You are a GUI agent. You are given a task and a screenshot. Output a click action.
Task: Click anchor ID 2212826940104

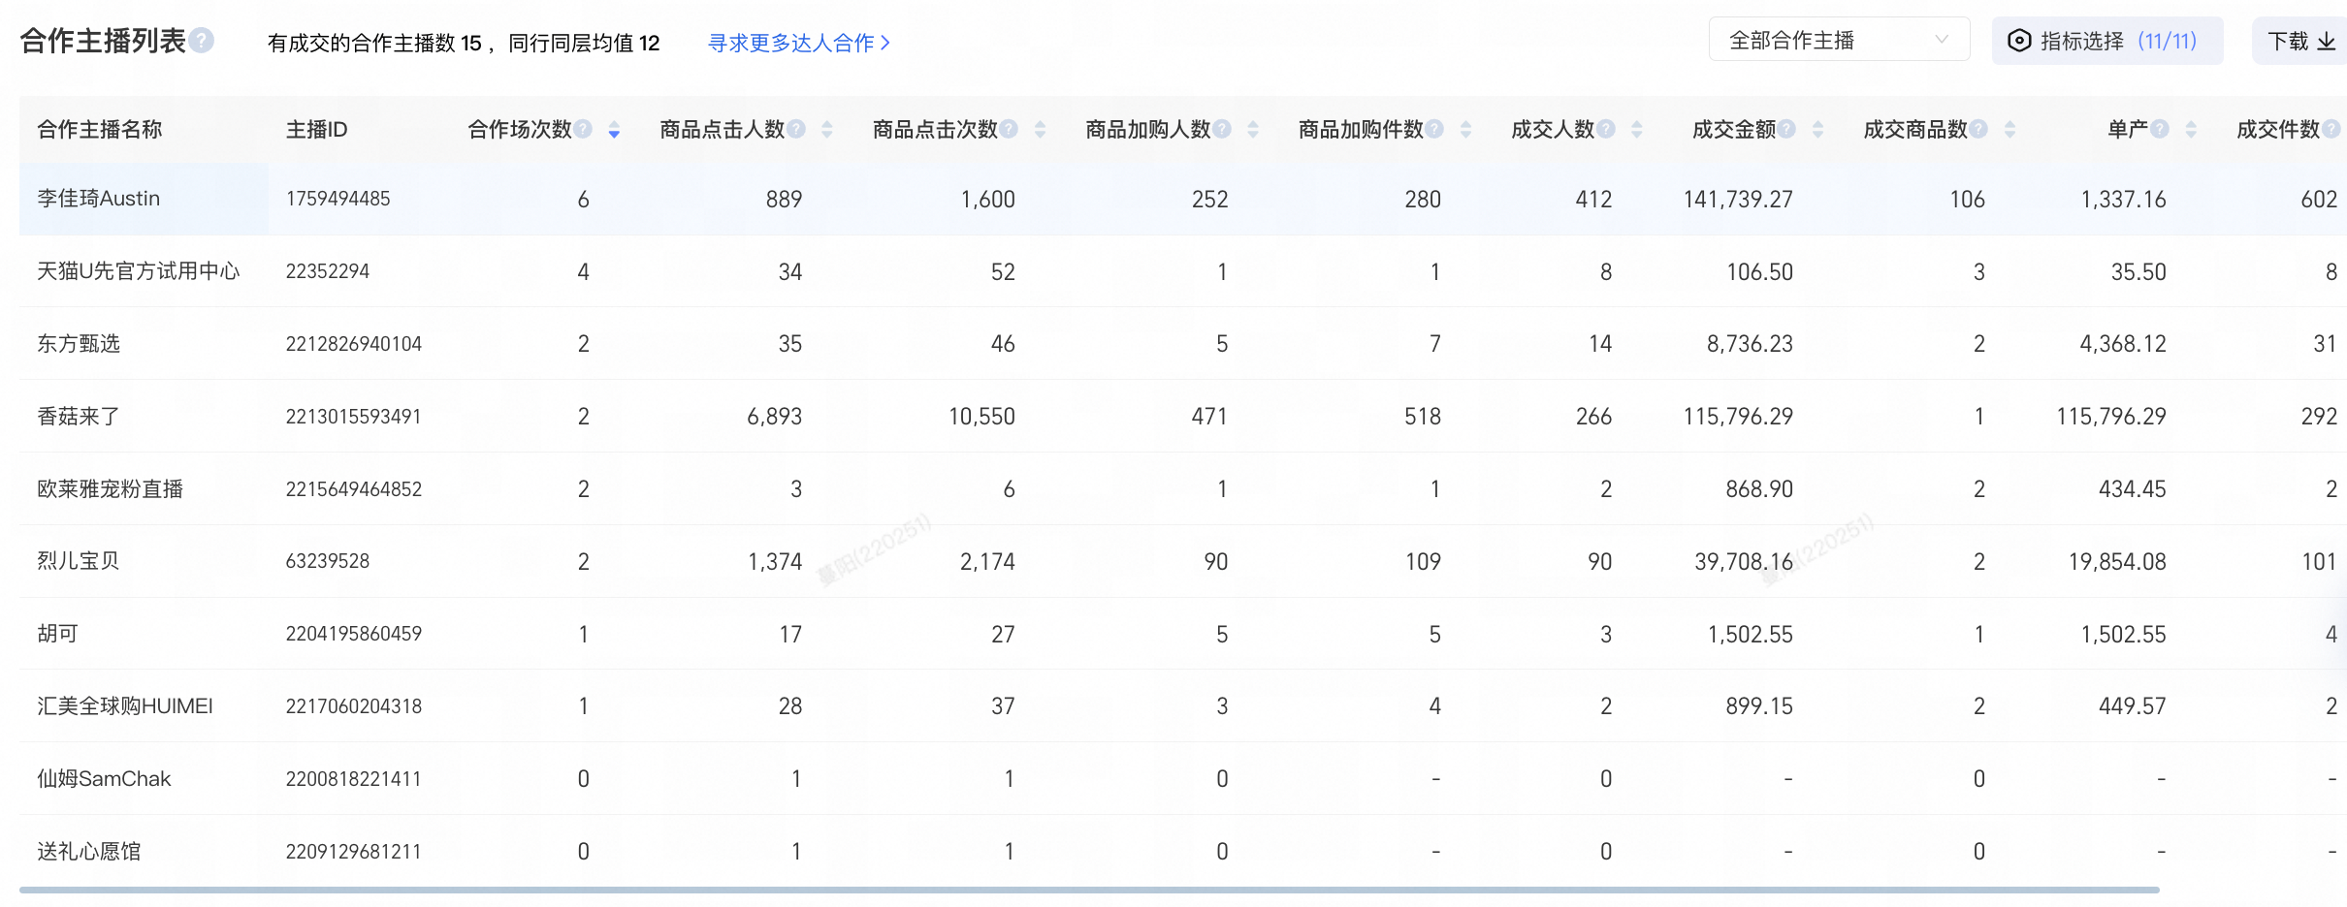pyautogui.click(x=353, y=344)
